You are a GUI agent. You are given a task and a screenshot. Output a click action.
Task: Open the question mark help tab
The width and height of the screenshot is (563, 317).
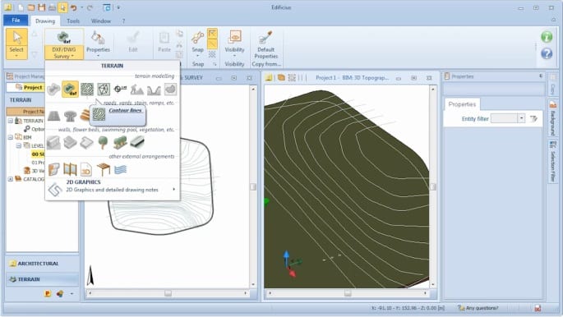123,21
